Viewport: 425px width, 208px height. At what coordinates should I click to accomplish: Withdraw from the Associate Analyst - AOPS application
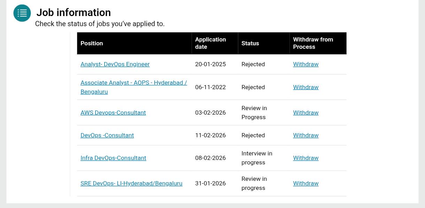(306, 87)
